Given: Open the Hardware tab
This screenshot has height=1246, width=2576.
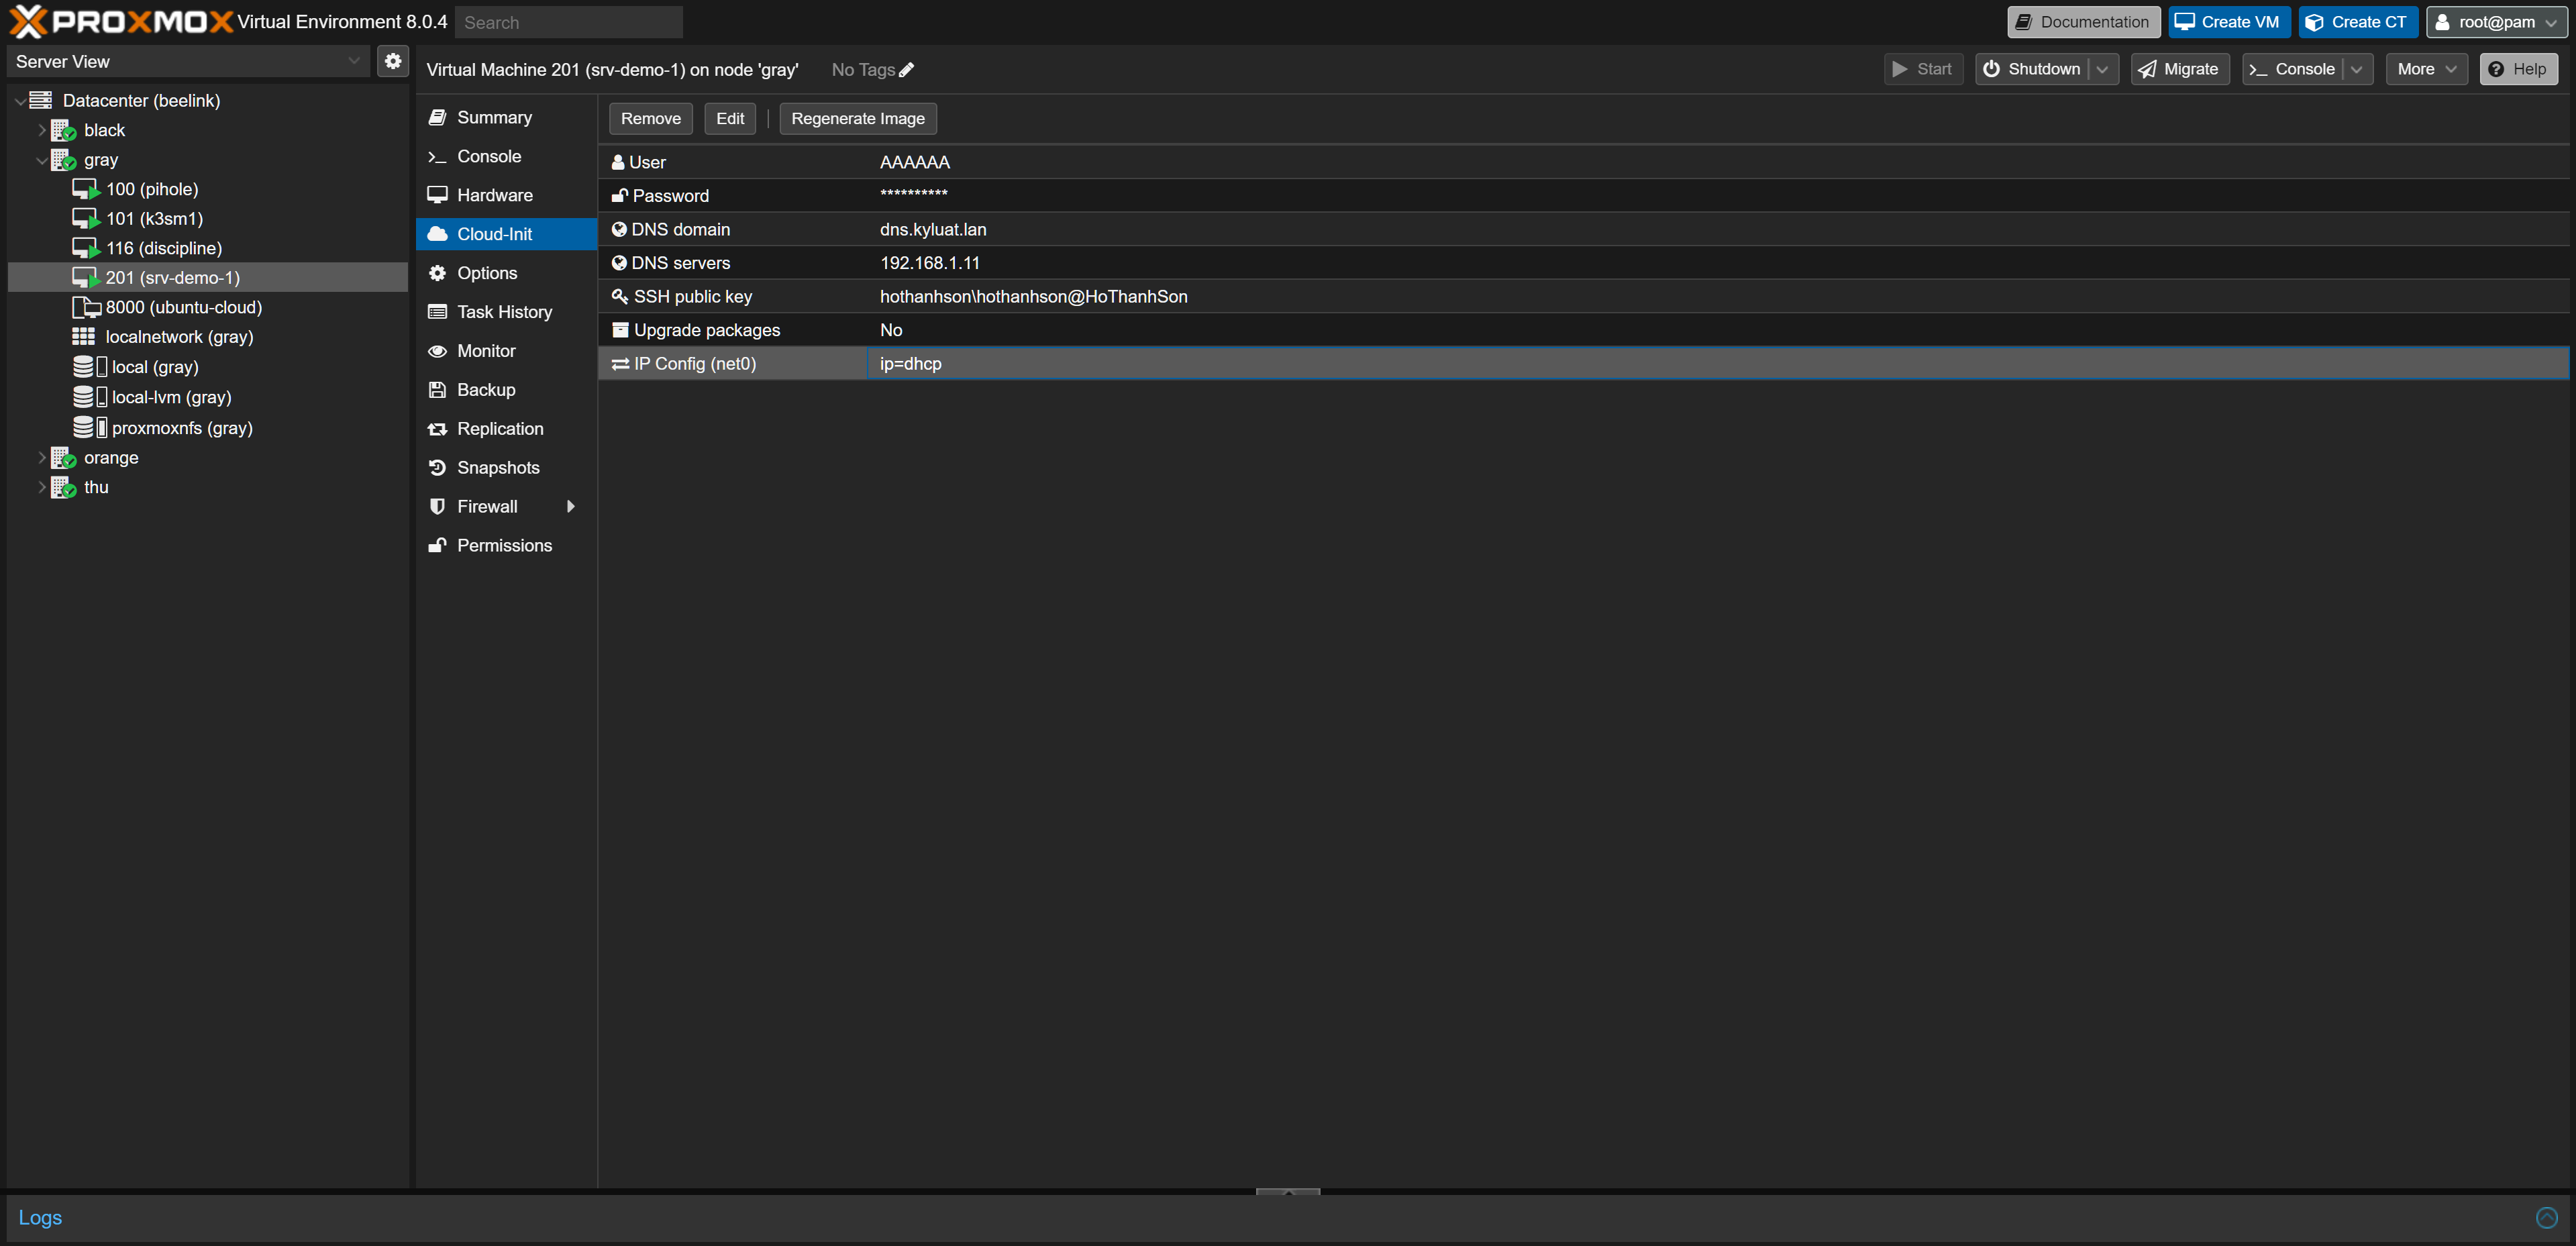Looking at the screenshot, I should pyautogui.click(x=506, y=195).
